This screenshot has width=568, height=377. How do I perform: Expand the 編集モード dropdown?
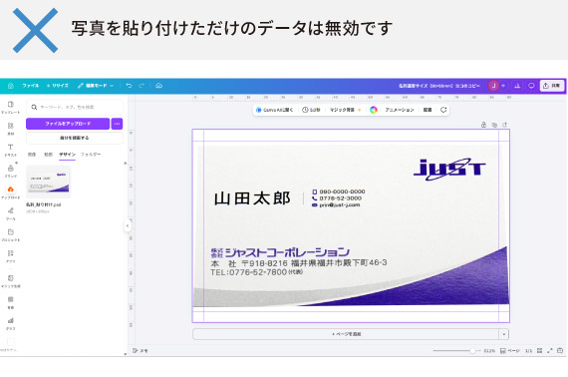[96, 86]
